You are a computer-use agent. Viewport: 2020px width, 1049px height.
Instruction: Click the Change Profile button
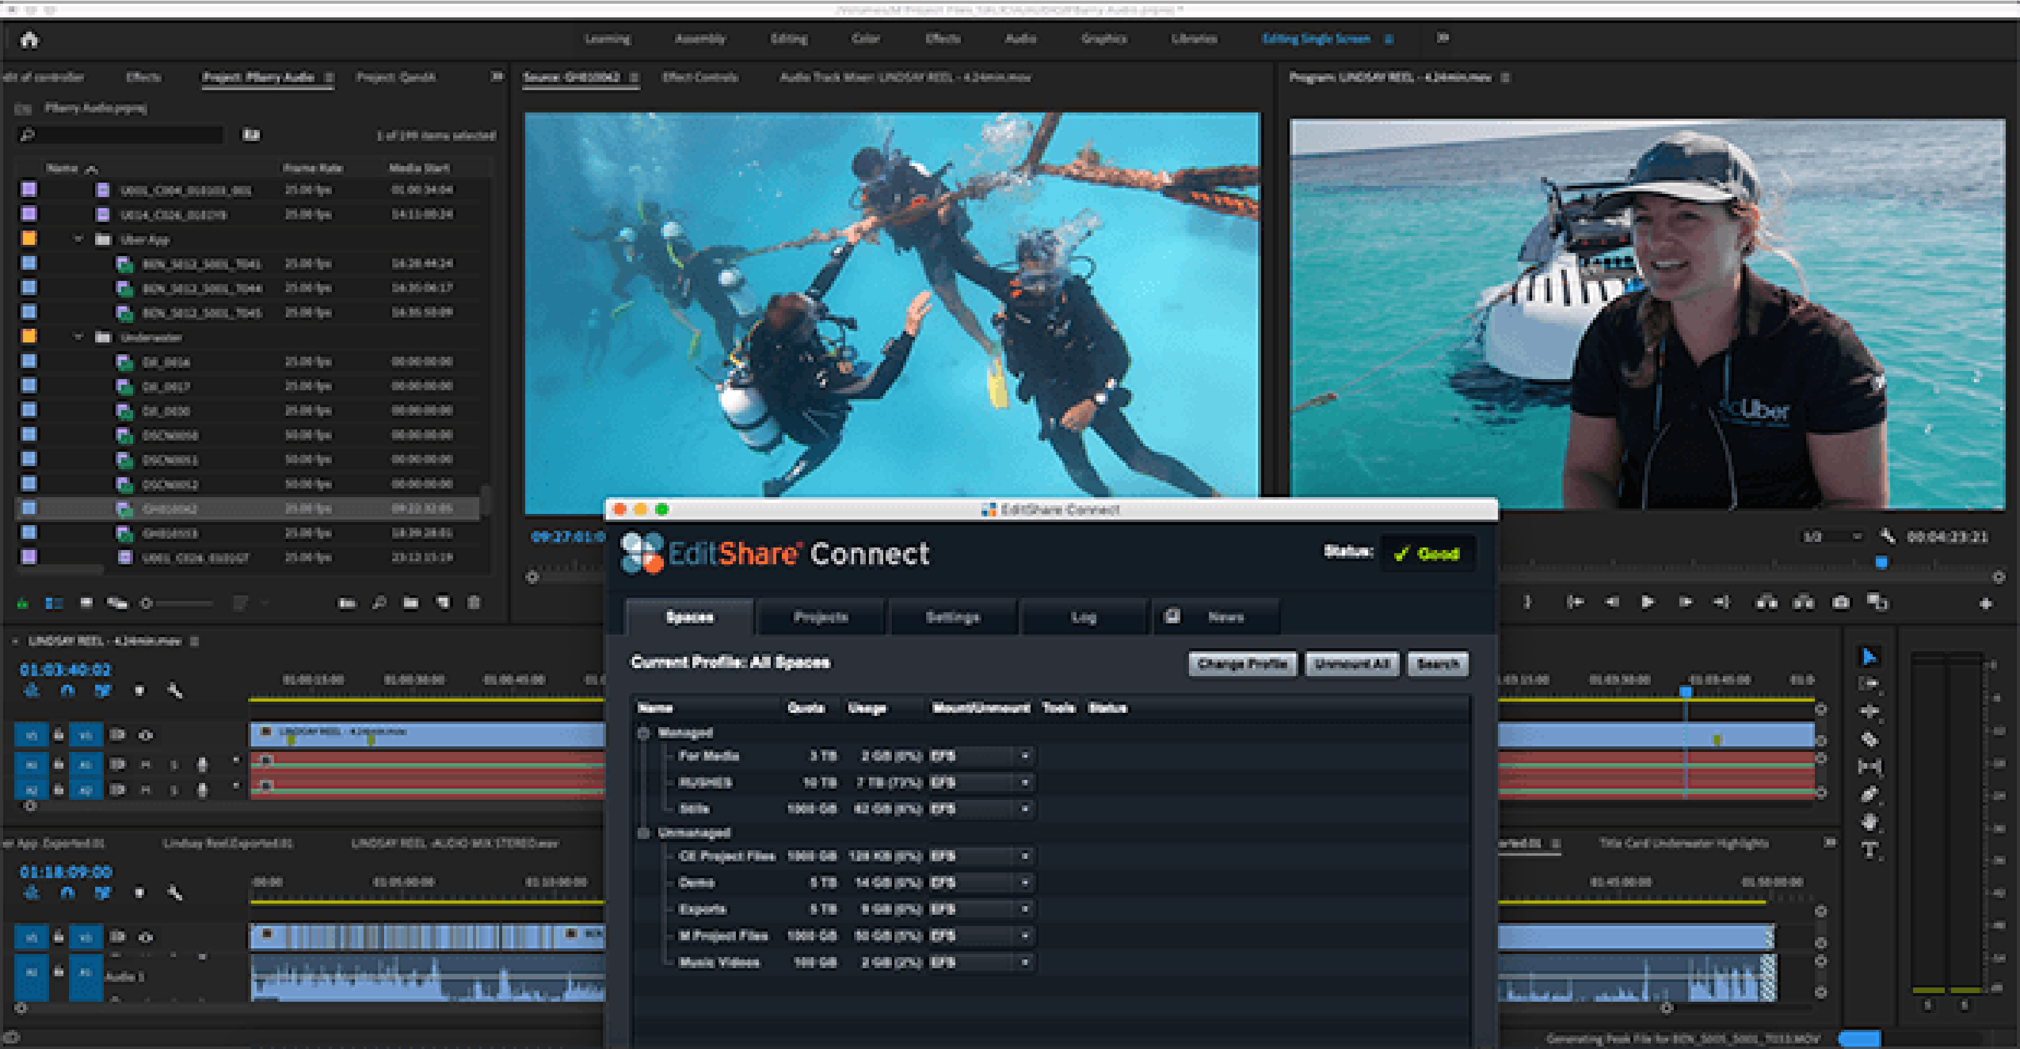click(1242, 664)
